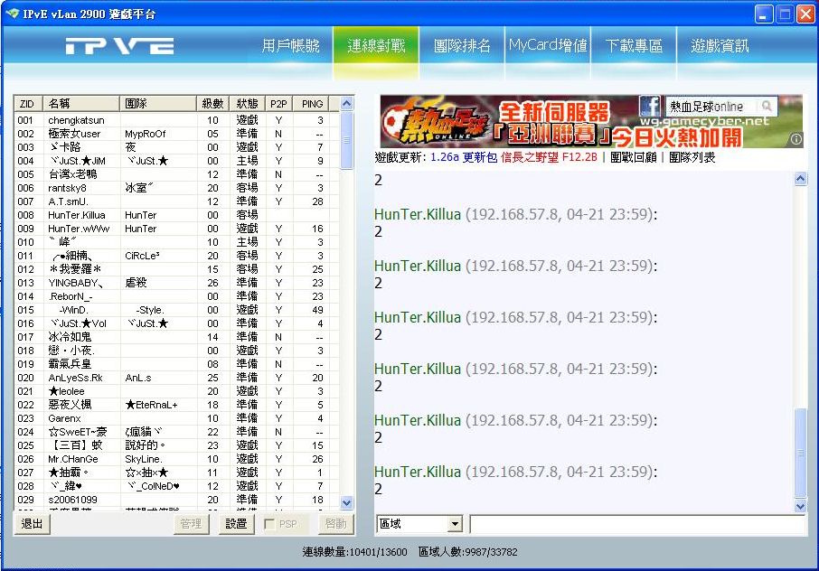Screen dimensions: 819x571
Task: Switch to the 用戶帳號 tab
Action: [x=290, y=46]
